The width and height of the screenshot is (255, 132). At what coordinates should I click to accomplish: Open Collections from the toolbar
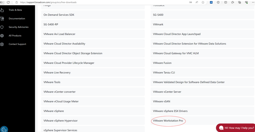[x=240, y=2]
